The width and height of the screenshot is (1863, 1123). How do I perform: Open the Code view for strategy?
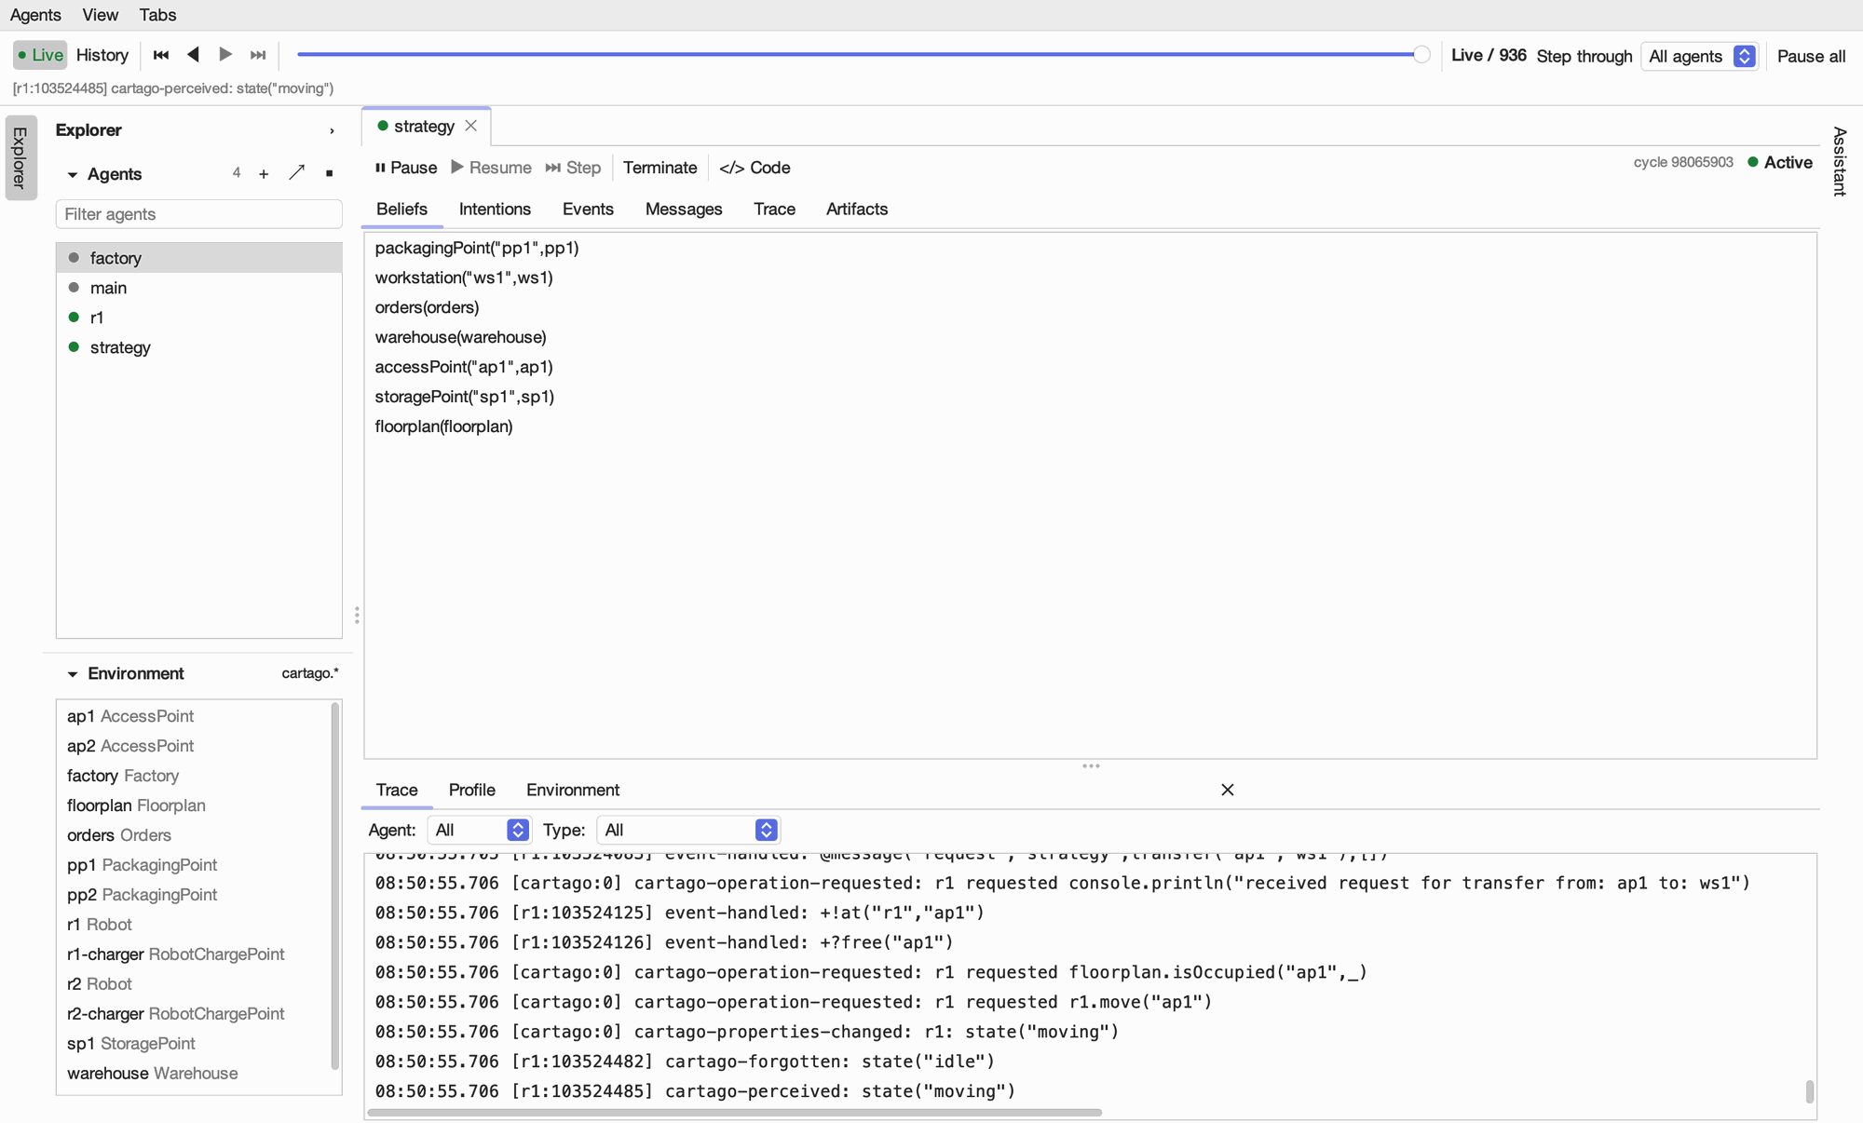point(755,168)
